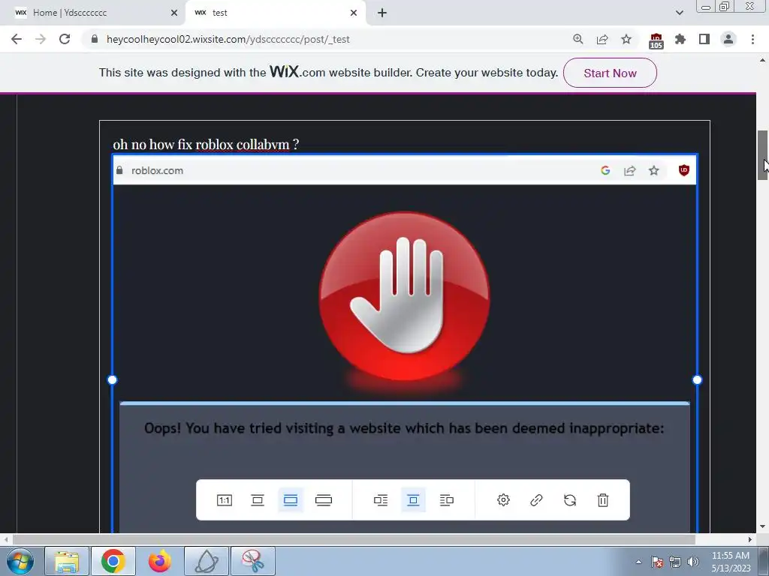Open a new browser tab
Image resolution: width=769 pixels, height=576 pixels.
point(382,13)
